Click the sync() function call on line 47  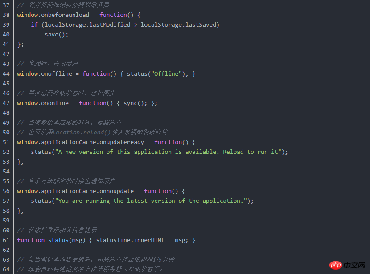click(132, 103)
